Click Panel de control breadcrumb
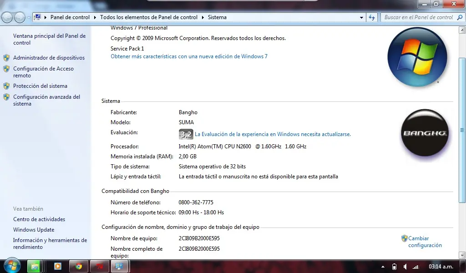The height and width of the screenshot is (273, 466). coord(70,17)
